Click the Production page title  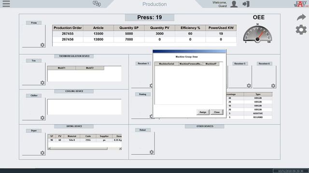(154, 4)
